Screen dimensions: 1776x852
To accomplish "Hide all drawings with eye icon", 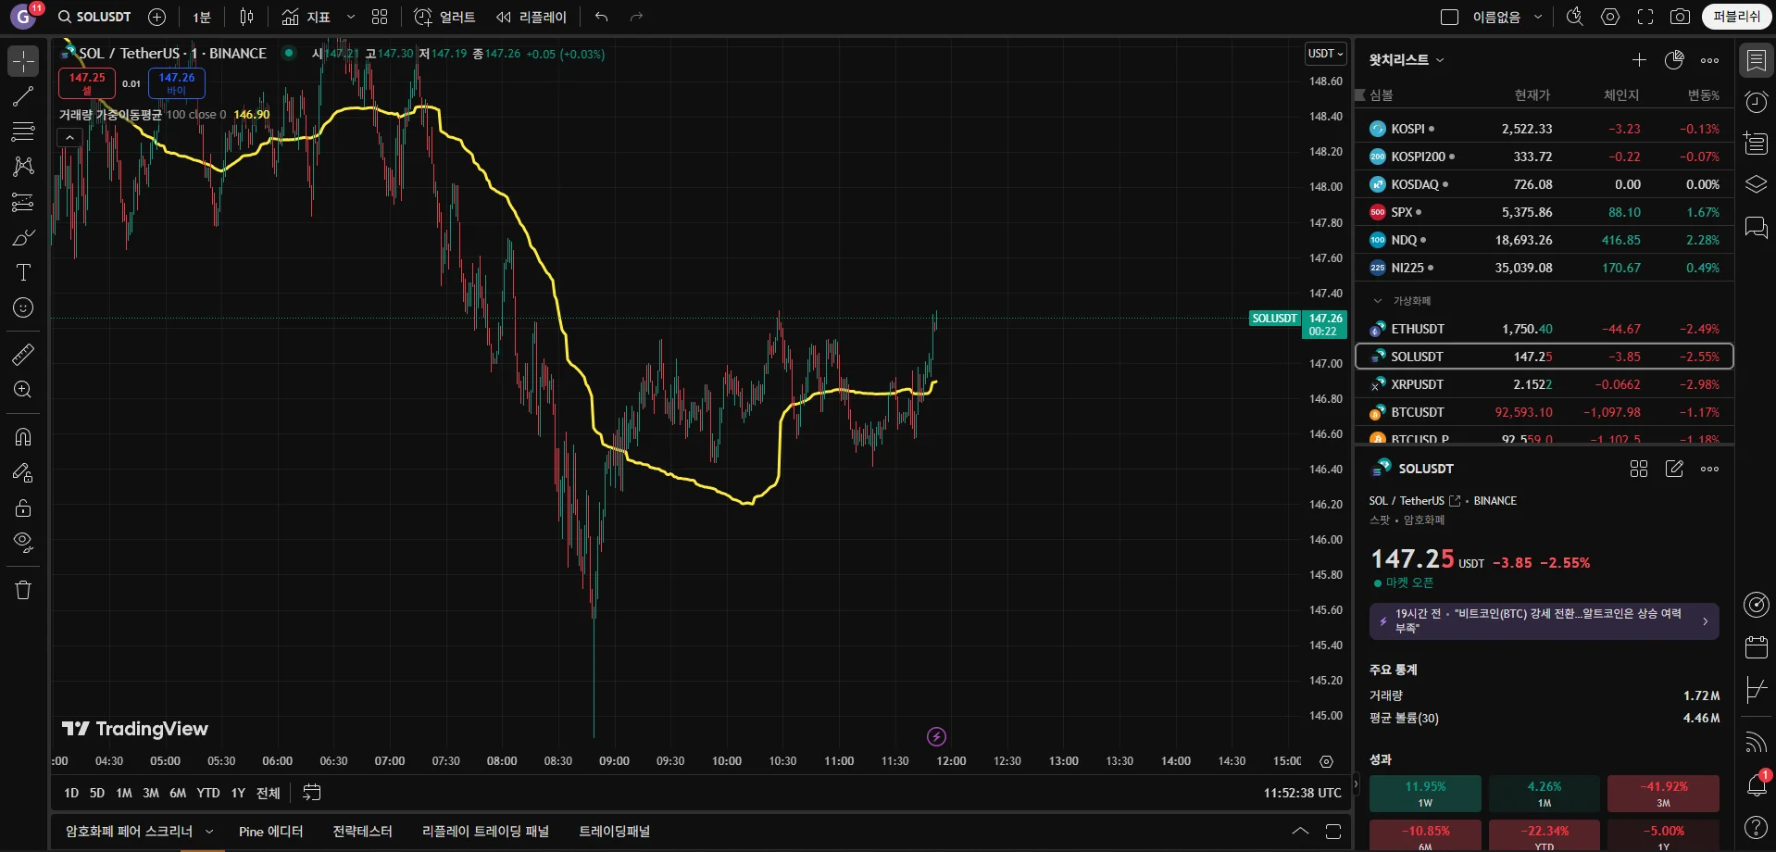I will [x=23, y=543].
